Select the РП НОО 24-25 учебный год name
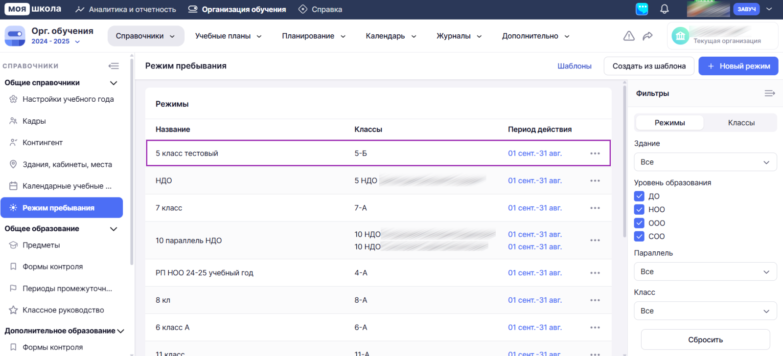Viewport: 783px width, 356px height. point(205,273)
